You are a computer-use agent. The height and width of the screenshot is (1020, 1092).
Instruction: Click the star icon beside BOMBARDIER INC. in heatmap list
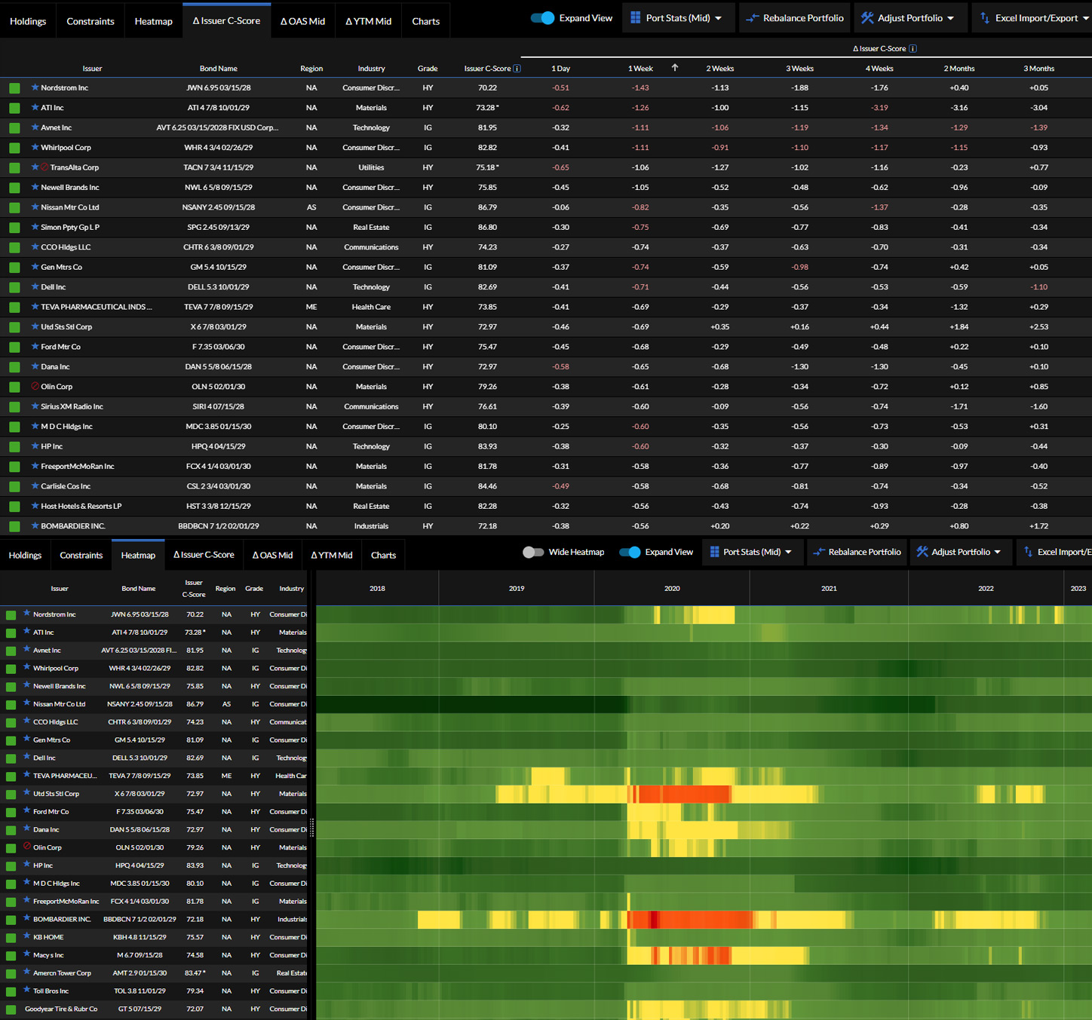tap(27, 918)
